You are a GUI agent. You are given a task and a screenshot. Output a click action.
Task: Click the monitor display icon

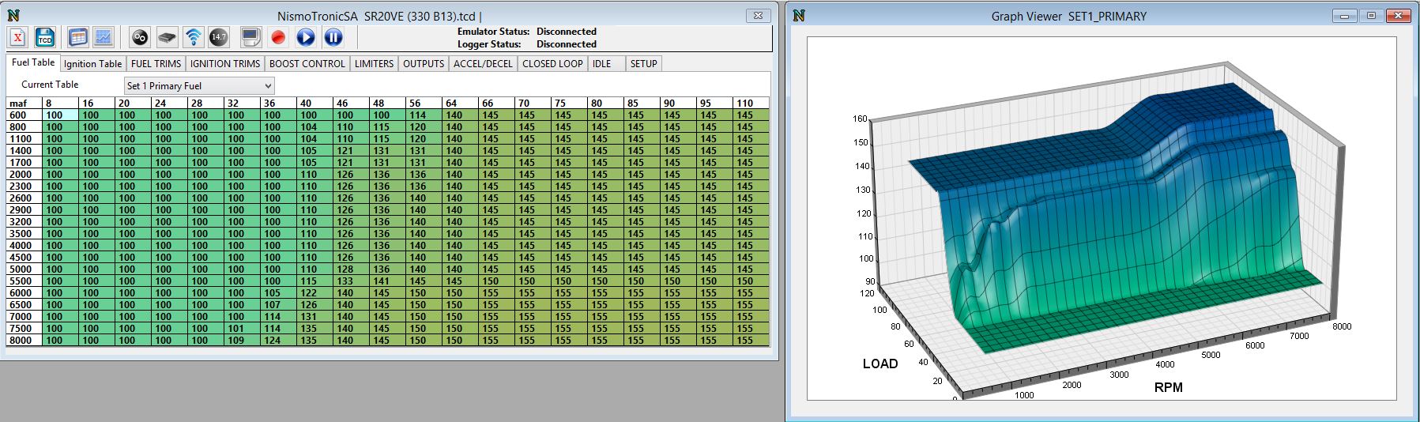[251, 37]
